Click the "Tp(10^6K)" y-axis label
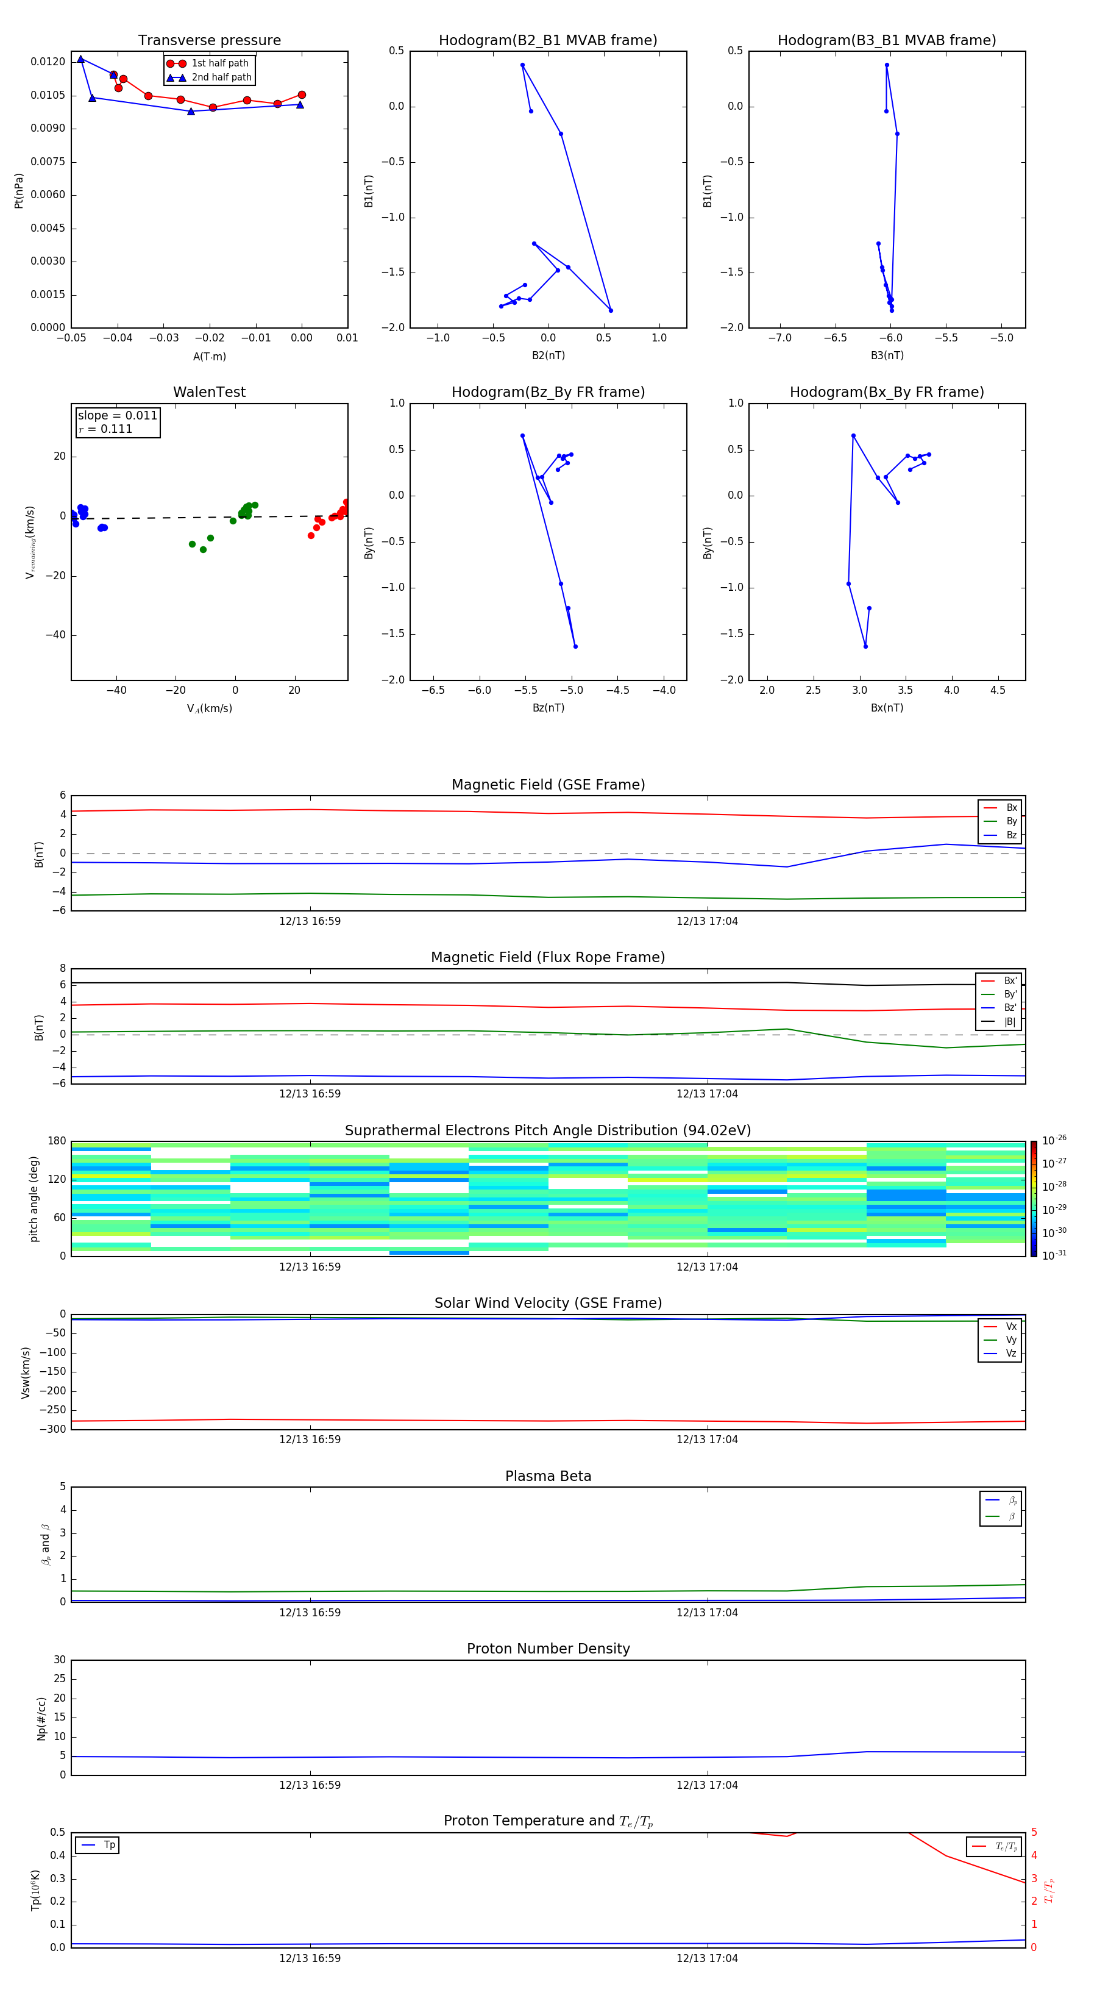1097x2012 pixels. click(x=35, y=1890)
